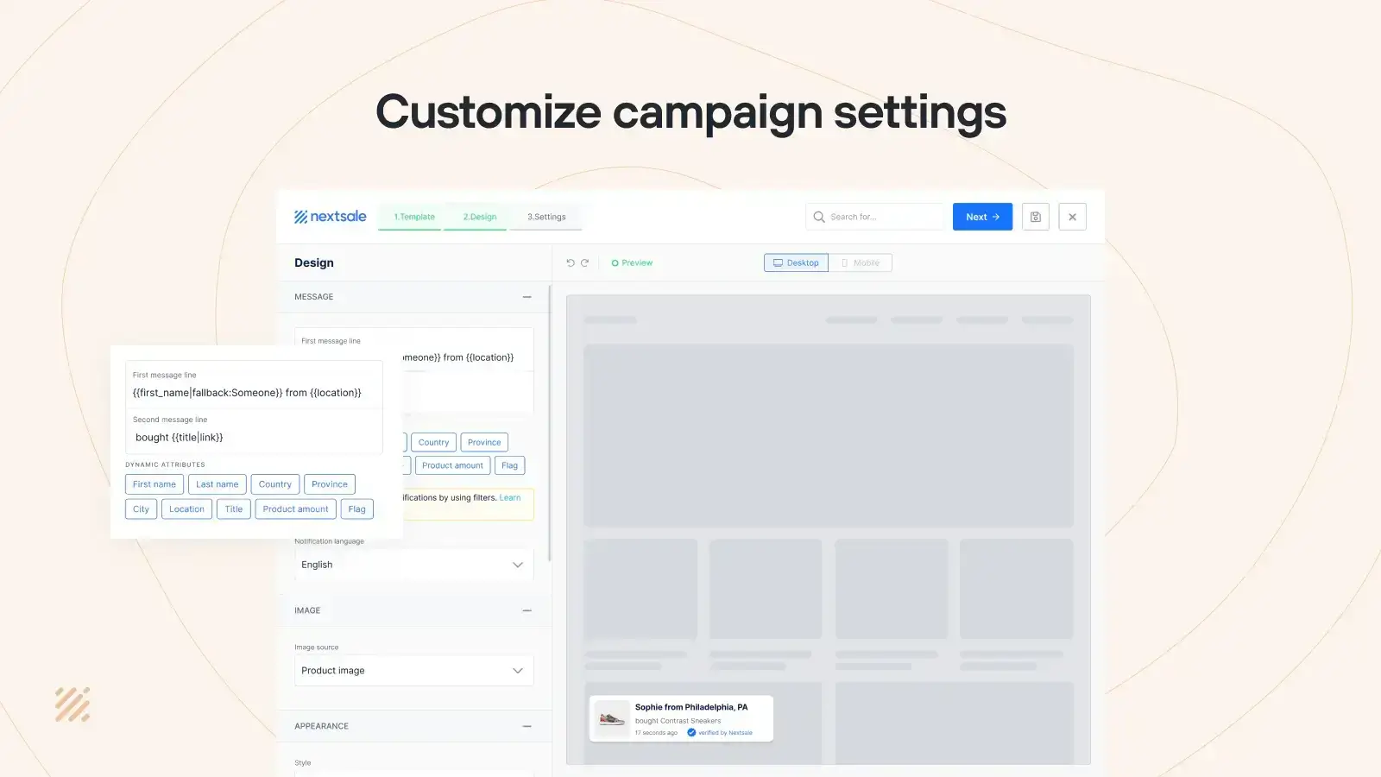Click the Design panel heading
1381x777 pixels.
click(x=314, y=262)
